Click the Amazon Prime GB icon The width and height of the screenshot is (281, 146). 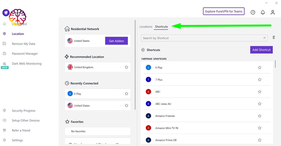click(148, 140)
